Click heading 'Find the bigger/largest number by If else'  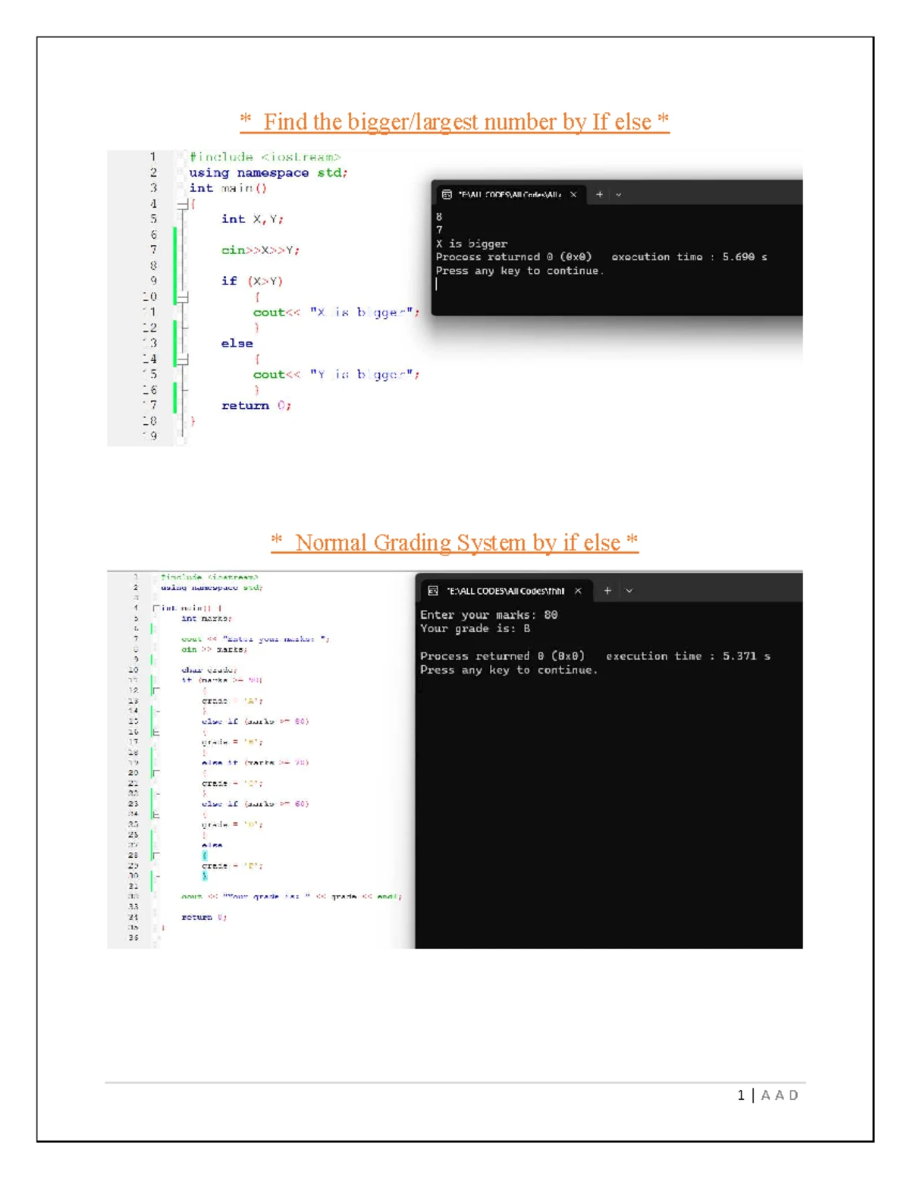tap(454, 121)
